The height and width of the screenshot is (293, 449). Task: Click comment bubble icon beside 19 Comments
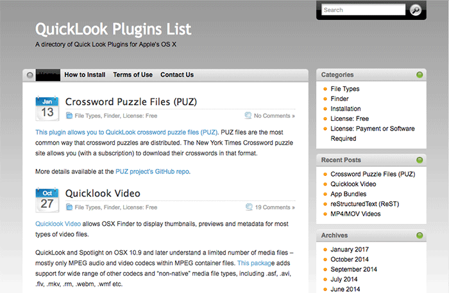(x=248, y=207)
